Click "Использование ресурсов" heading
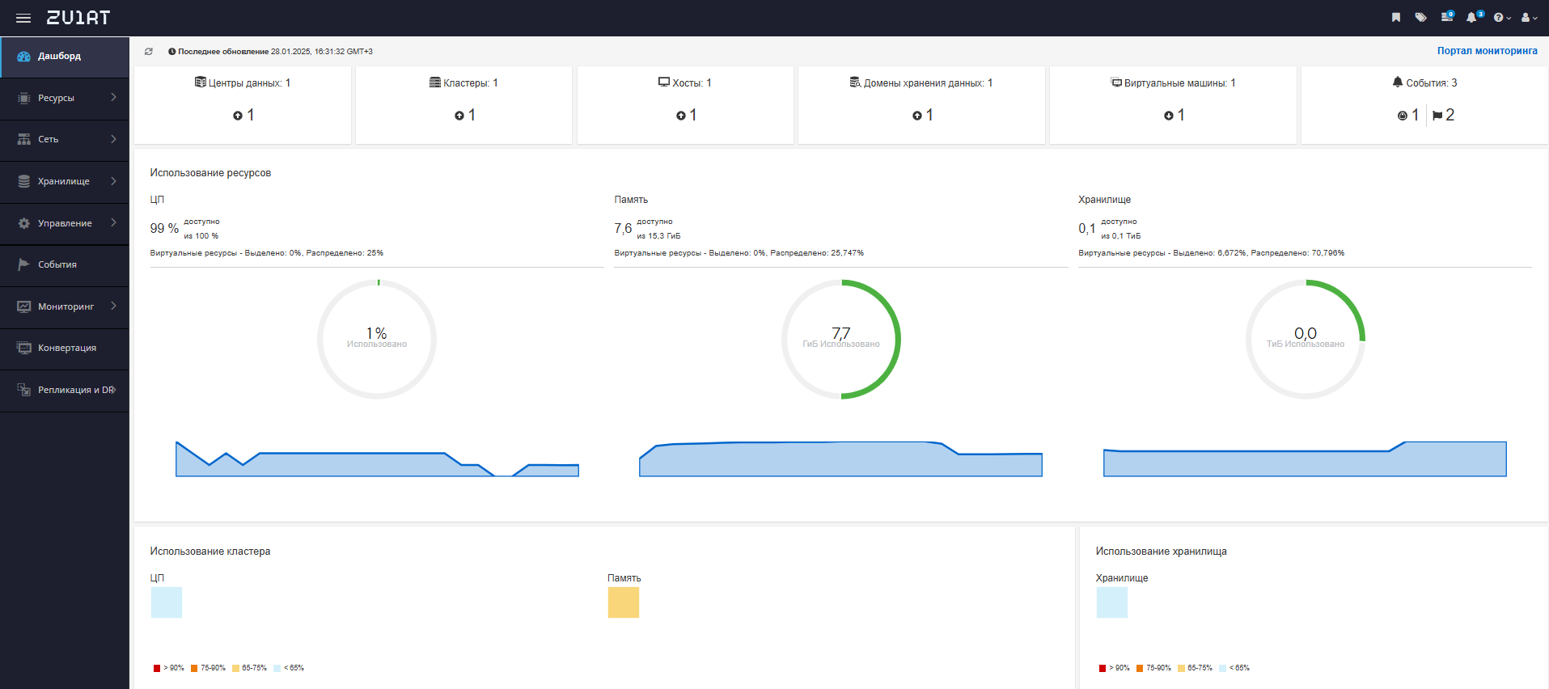The width and height of the screenshot is (1549, 689). pyautogui.click(x=210, y=173)
